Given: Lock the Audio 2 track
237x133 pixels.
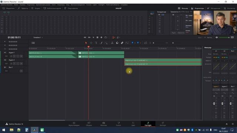Looking at the screenshot, I should tap(11, 64).
